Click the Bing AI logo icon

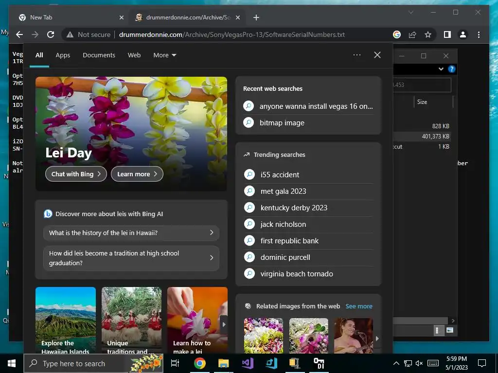(48, 214)
